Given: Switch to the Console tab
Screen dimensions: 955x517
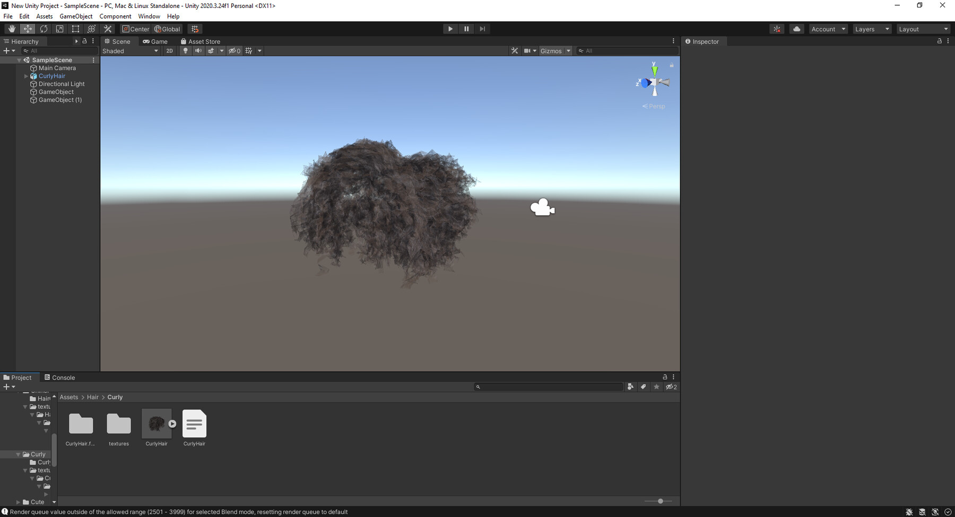Looking at the screenshot, I should pos(59,378).
